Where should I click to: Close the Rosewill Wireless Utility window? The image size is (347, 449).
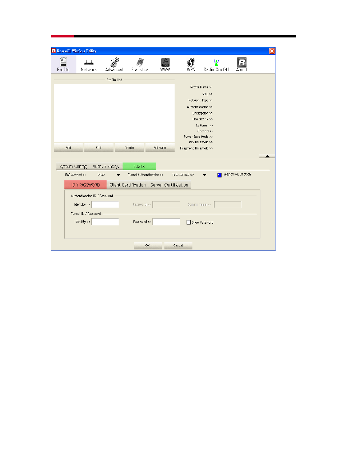272,51
